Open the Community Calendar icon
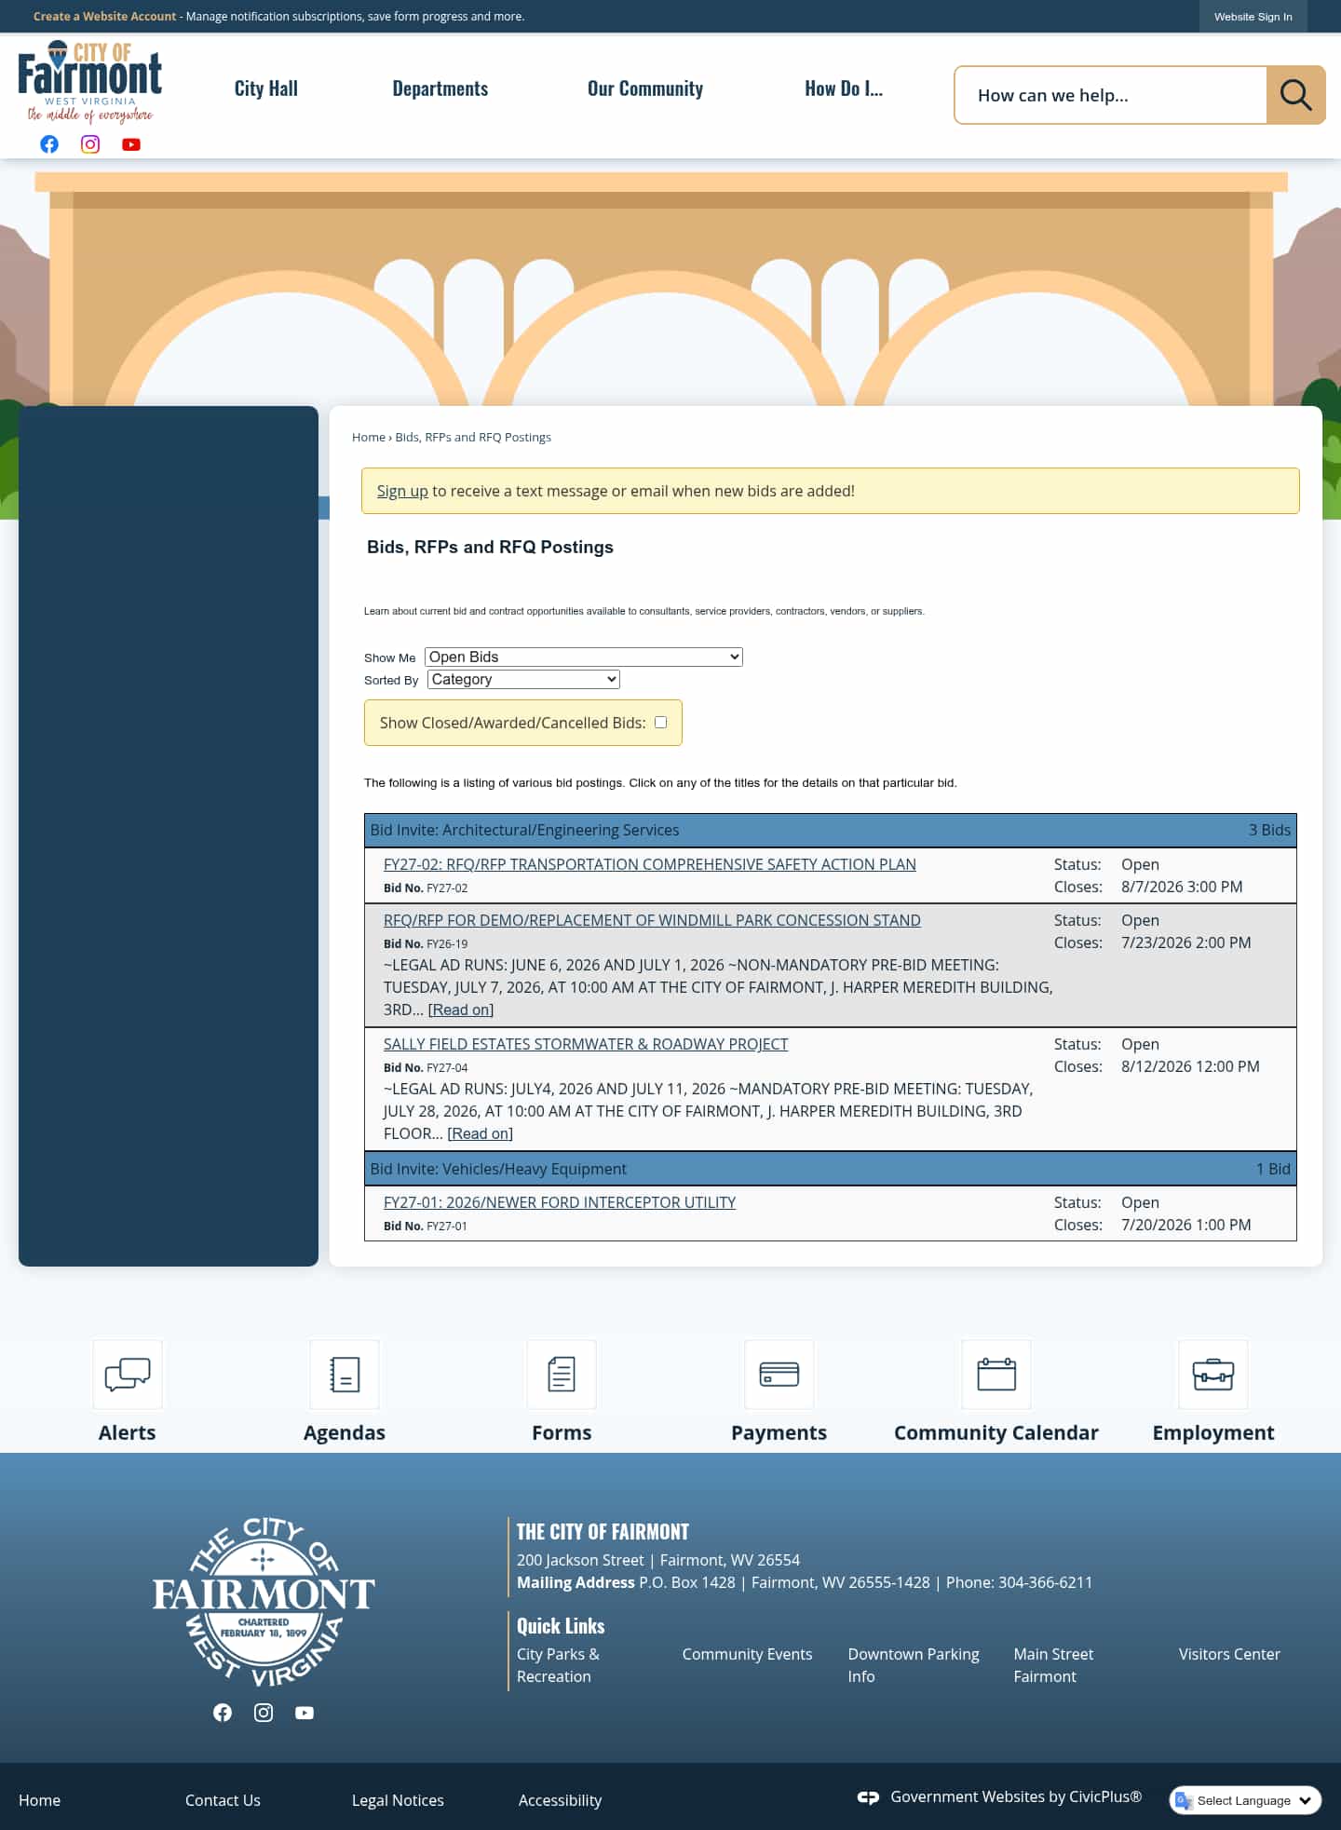 click(996, 1374)
